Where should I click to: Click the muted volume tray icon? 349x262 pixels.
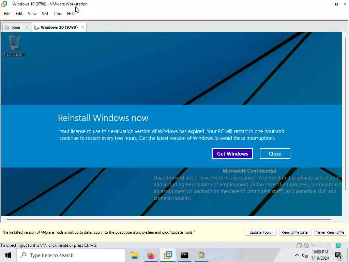305,256
